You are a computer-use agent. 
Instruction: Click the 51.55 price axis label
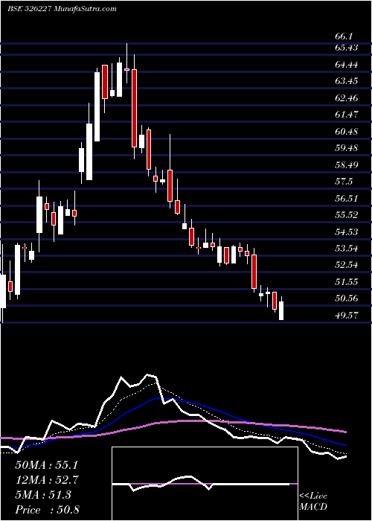[x=347, y=282]
